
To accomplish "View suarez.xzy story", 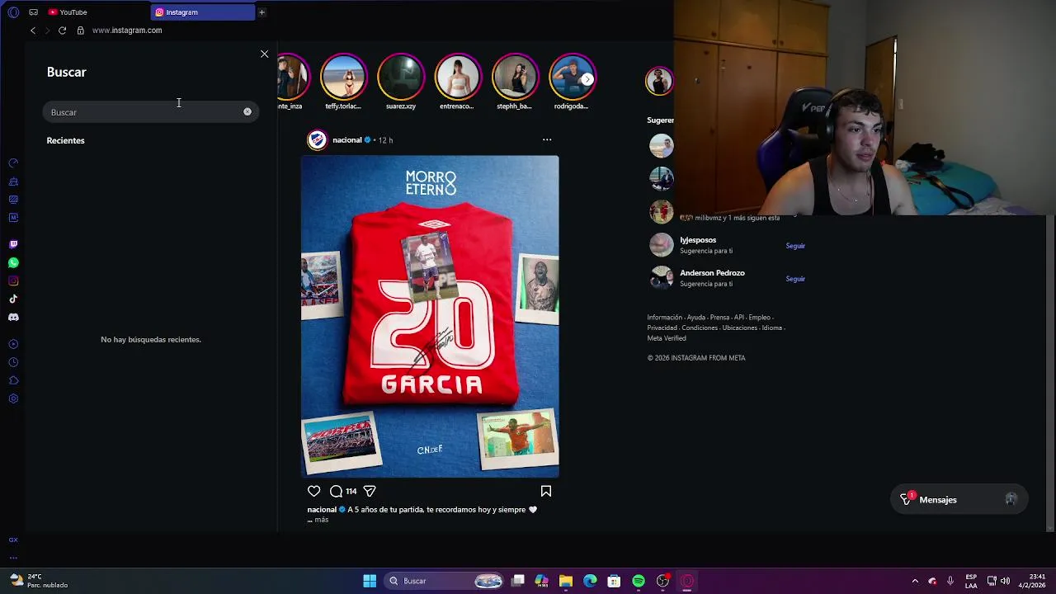I will 400,77.
